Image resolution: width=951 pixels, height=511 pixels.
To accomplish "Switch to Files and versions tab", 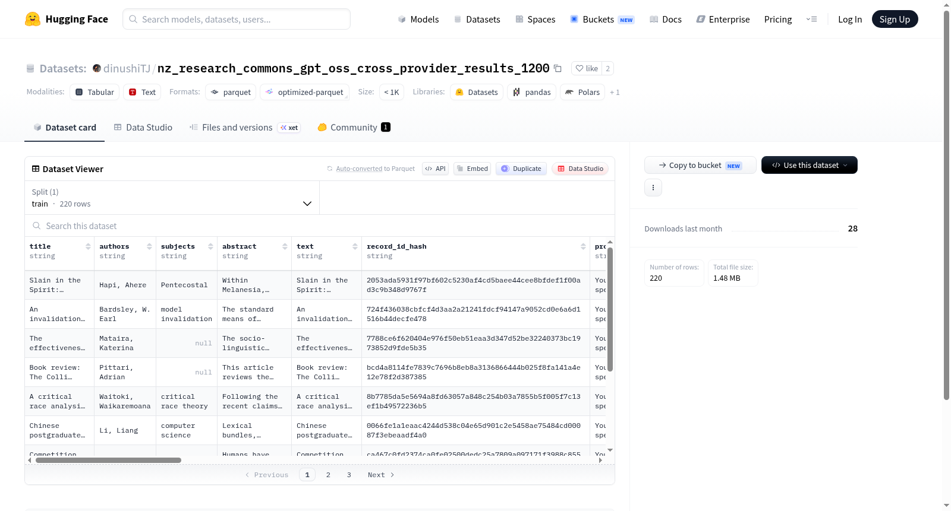I will point(244,128).
